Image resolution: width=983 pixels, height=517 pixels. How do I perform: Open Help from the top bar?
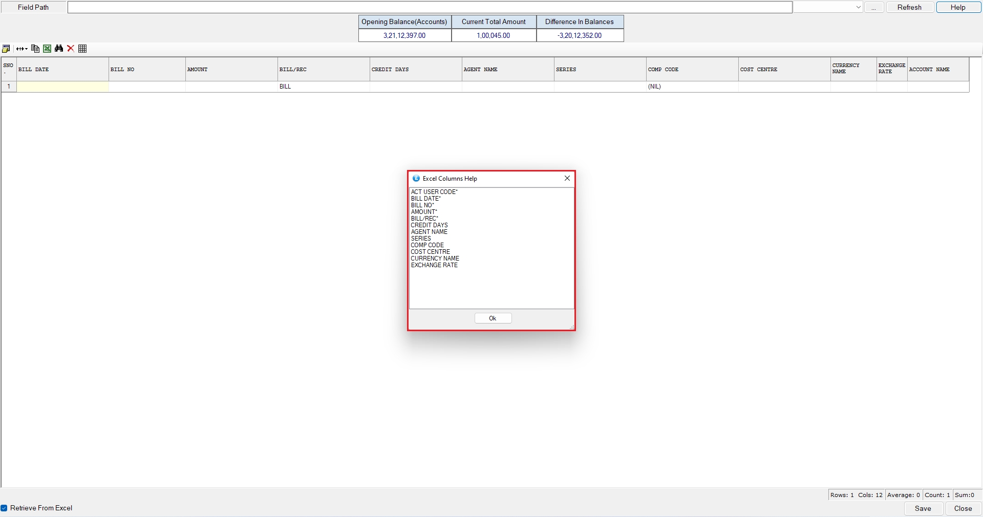click(x=958, y=7)
